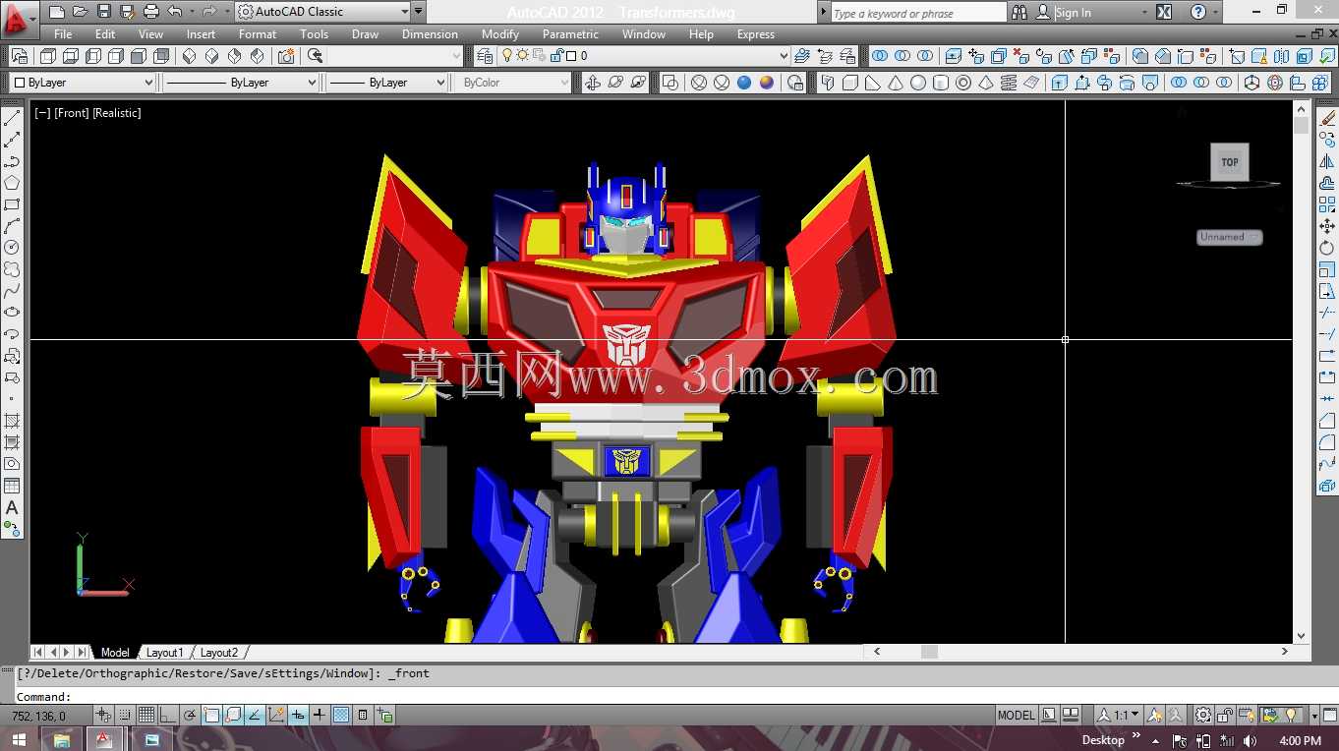Open the Draw menu

click(365, 34)
